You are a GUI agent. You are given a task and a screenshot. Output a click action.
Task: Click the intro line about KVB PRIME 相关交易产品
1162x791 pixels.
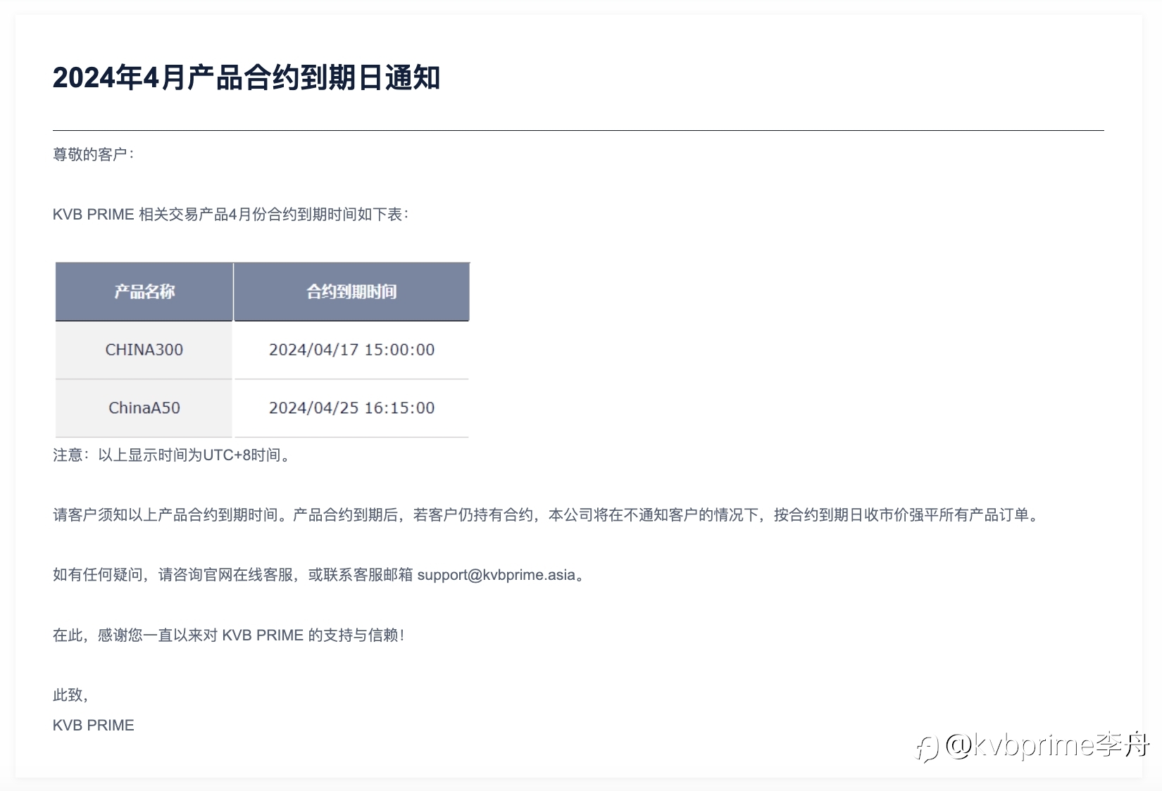[231, 214]
